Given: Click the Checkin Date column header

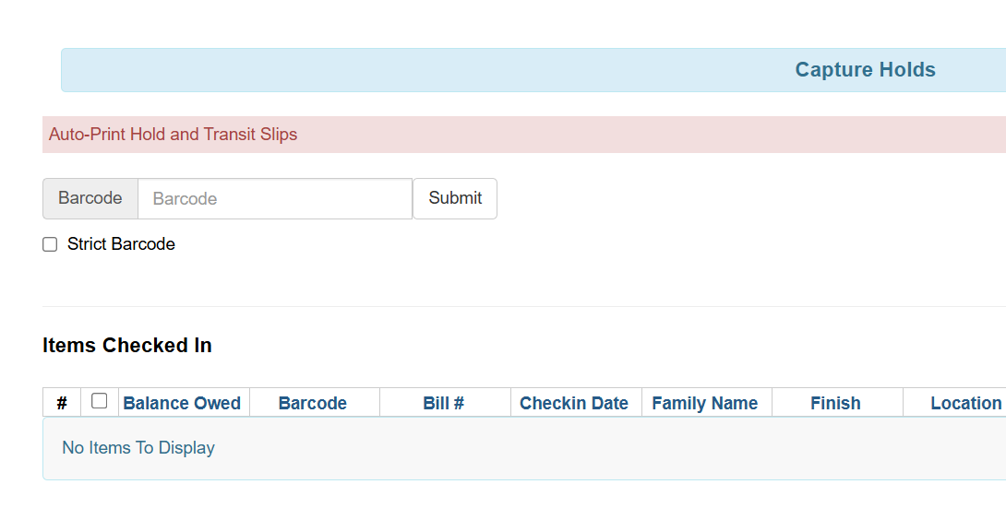Looking at the screenshot, I should tap(574, 404).
